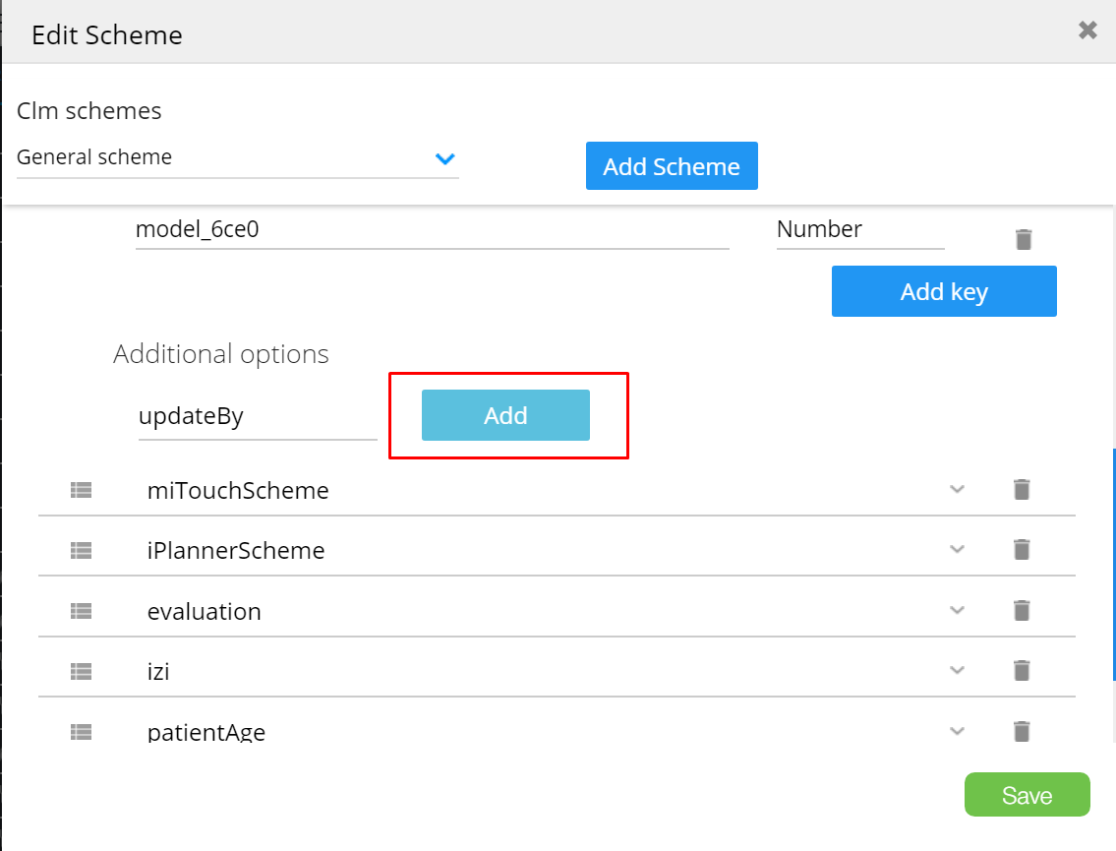1116x851 pixels.
Task: Delete the izi option
Action: 1022,671
